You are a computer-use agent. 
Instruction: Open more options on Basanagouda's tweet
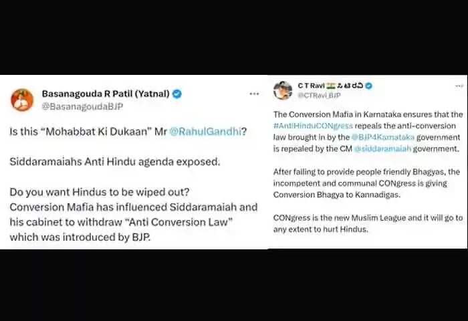[x=254, y=94]
